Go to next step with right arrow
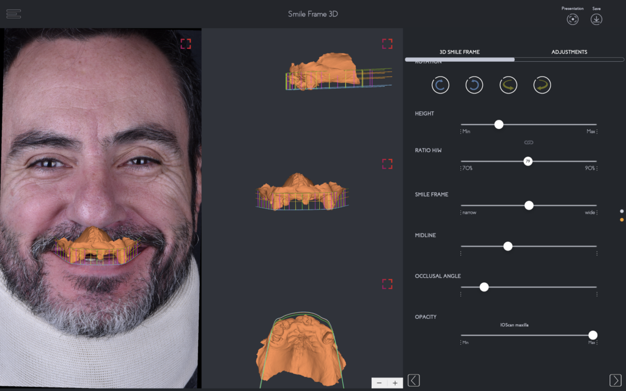This screenshot has height=391, width=626. [x=615, y=380]
